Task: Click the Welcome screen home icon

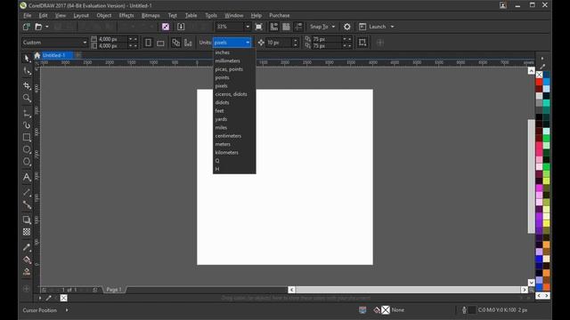Action: click(x=37, y=55)
